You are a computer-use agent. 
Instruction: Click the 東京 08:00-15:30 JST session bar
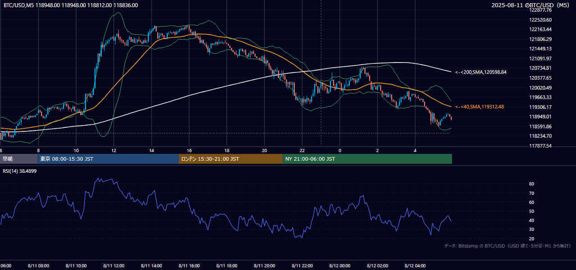(x=108, y=159)
